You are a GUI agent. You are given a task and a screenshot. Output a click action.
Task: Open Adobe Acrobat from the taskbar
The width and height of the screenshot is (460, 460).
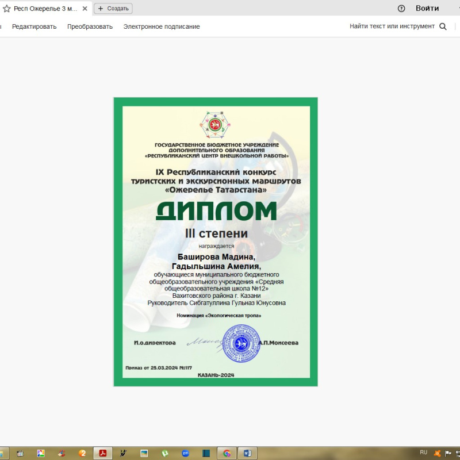pos(102,453)
